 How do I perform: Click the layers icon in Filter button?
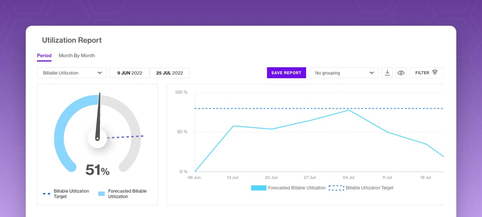[x=435, y=72]
